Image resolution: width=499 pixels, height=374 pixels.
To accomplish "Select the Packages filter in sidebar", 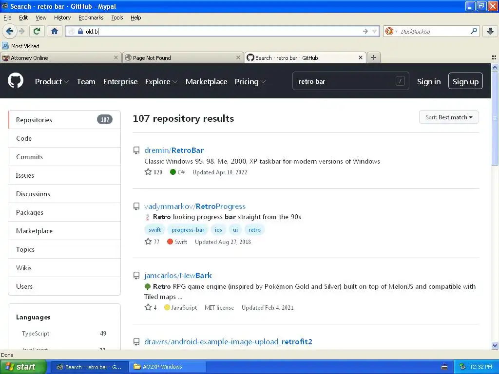I will click(x=64, y=212).
